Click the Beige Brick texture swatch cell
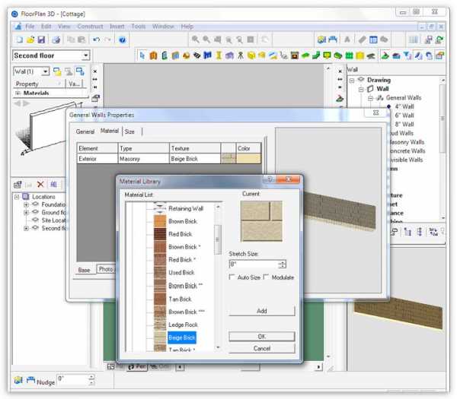The height and width of the screenshot is (399, 457). (x=228, y=159)
